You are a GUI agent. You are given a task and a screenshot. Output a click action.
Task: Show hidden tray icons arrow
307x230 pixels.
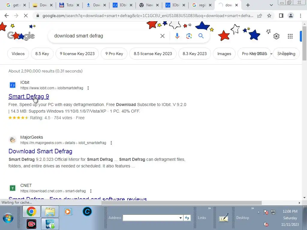click(258, 212)
